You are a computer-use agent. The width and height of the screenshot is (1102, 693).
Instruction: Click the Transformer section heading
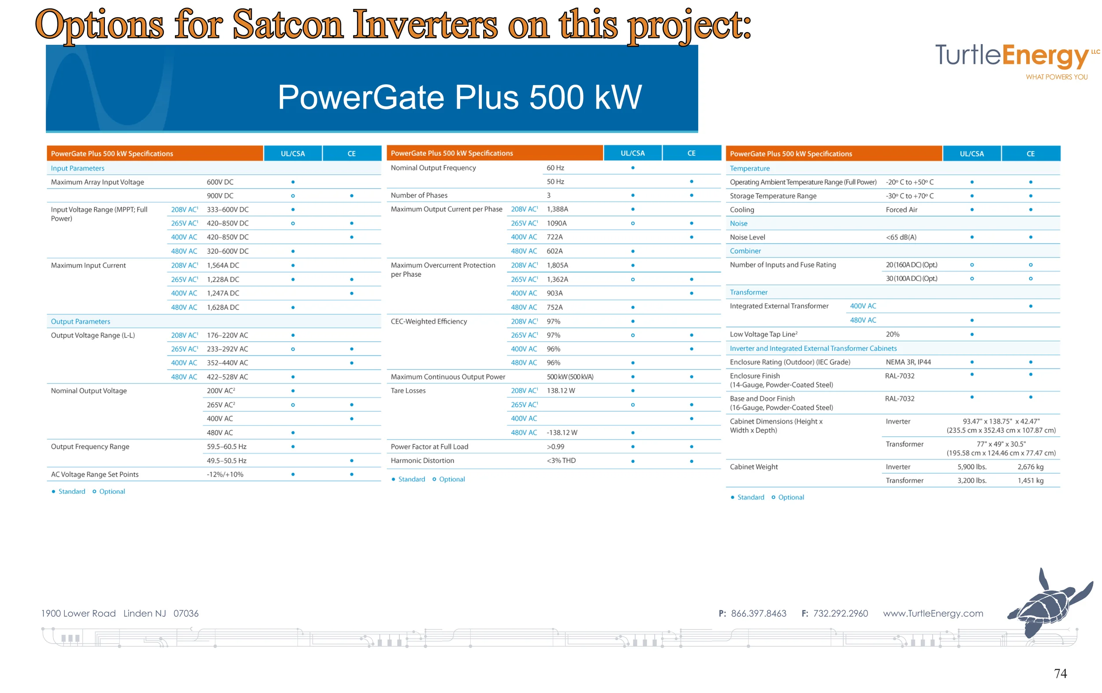pyautogui.click(x=748, y=292)
